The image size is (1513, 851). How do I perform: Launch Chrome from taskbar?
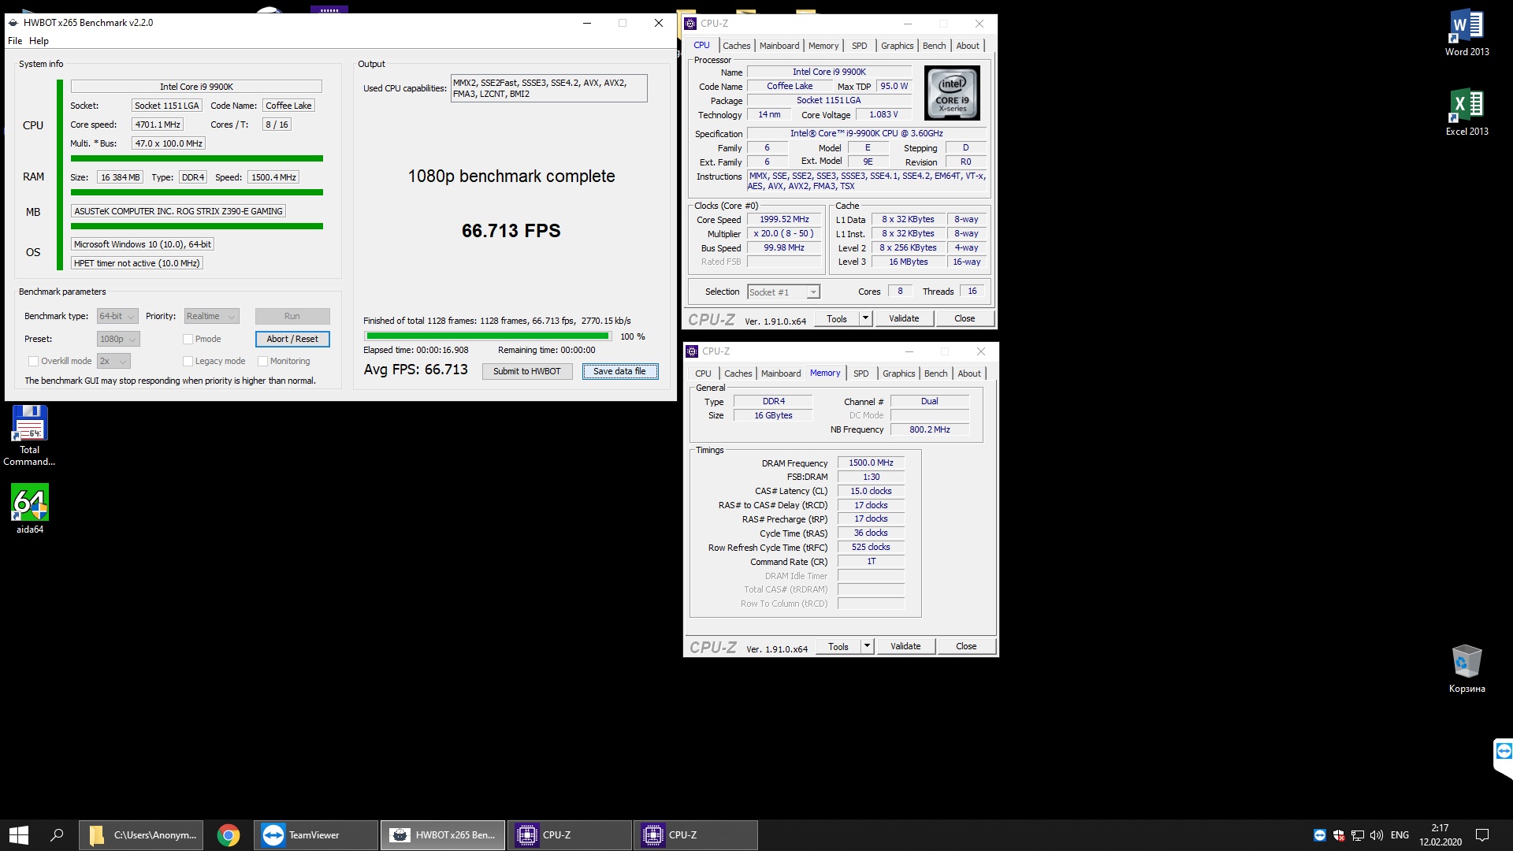(x=229, y=835)
